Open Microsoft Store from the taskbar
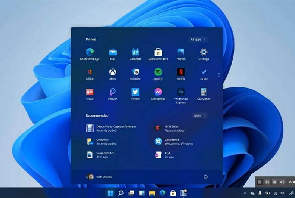This screenshot has height=198, width=295. [x=173, y=193]
